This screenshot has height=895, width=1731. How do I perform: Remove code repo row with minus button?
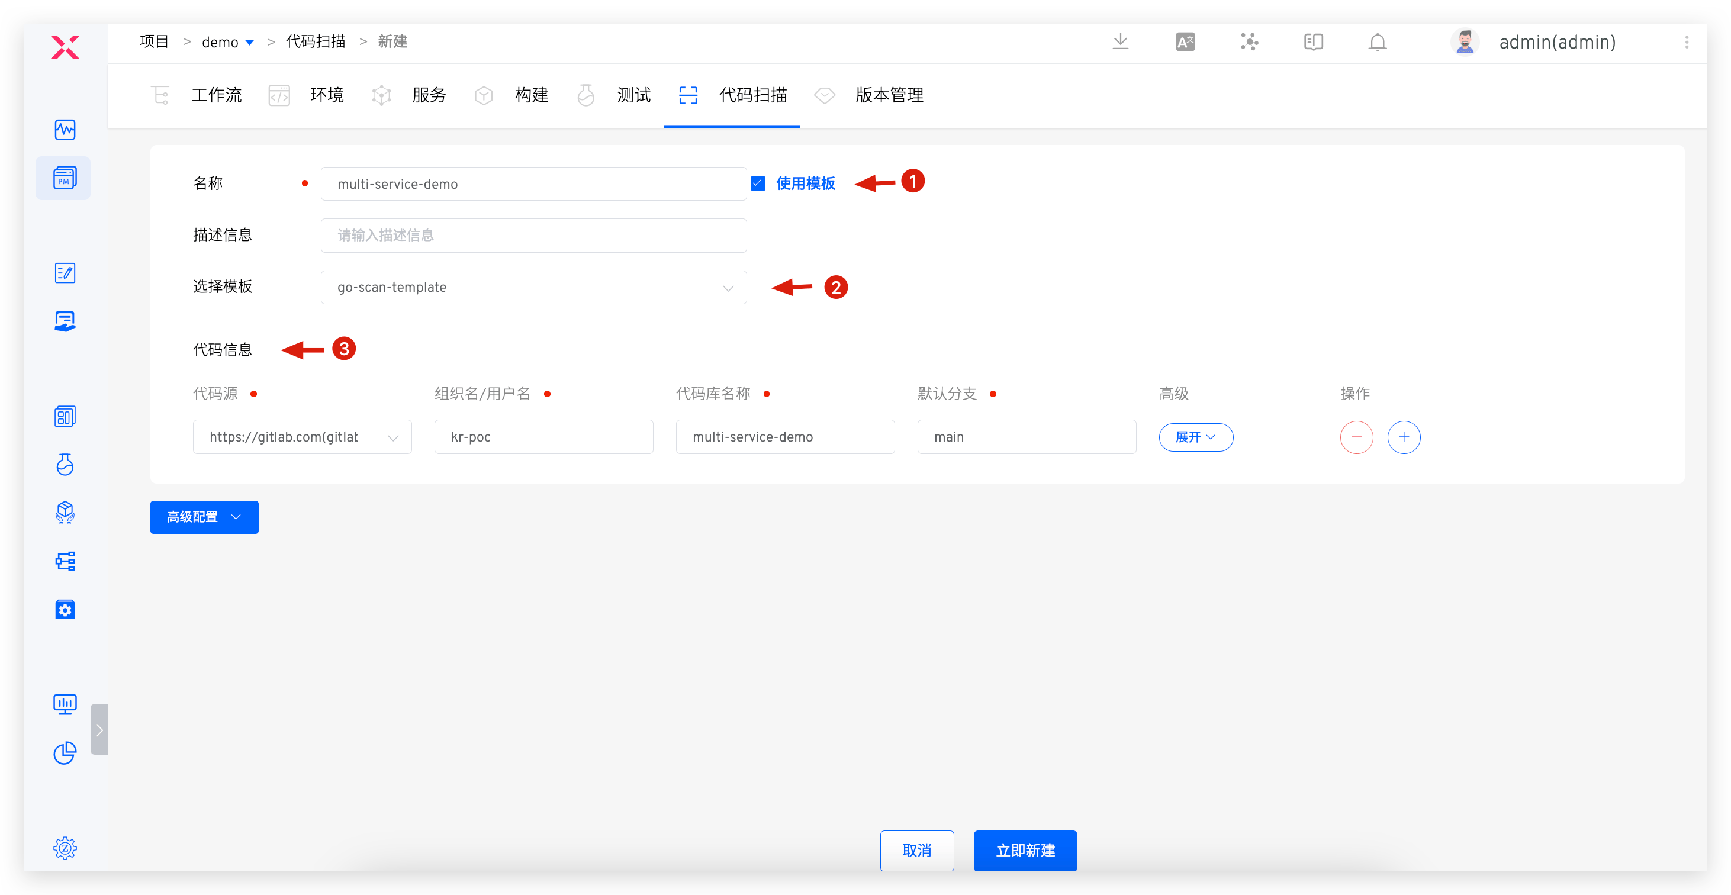1356,437
